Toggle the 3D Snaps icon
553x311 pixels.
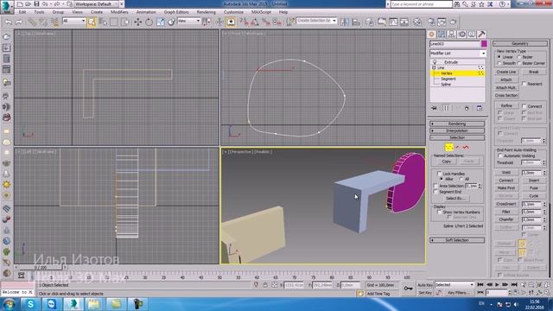(244, 22)
